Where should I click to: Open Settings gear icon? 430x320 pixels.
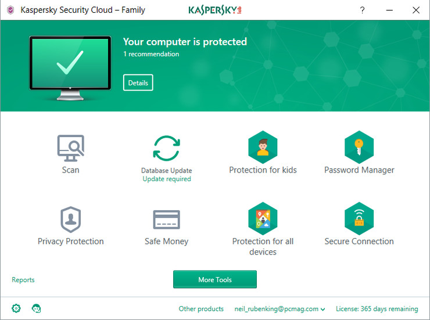(x=16, y=308)
